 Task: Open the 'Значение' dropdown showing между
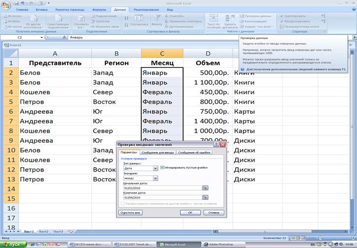pyautogui.click(x=155, y=178)
